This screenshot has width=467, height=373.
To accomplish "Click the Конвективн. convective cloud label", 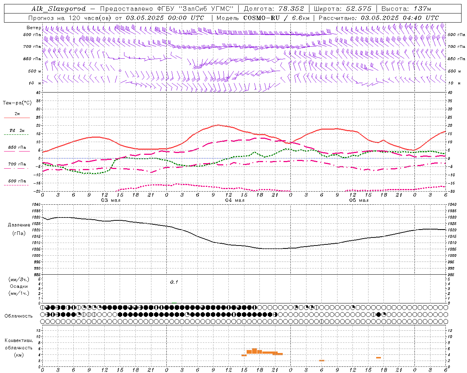I will click(19, 341).
